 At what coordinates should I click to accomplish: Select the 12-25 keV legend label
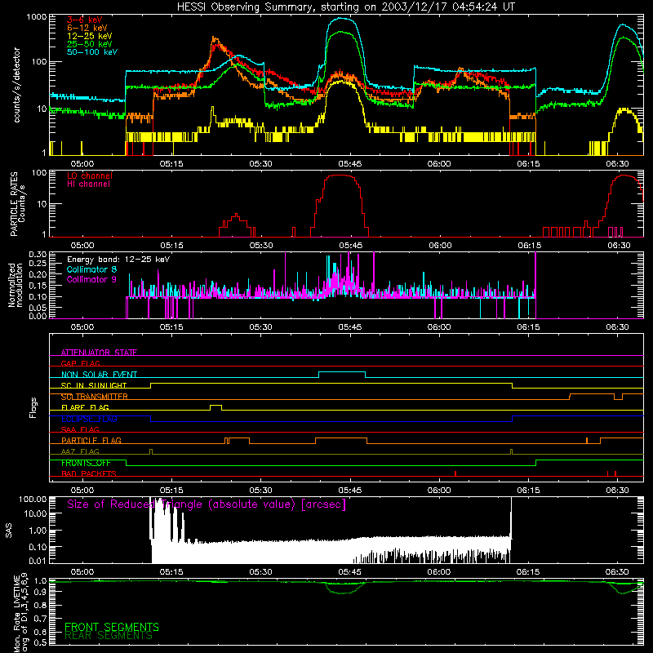click(x=90, y=36)
